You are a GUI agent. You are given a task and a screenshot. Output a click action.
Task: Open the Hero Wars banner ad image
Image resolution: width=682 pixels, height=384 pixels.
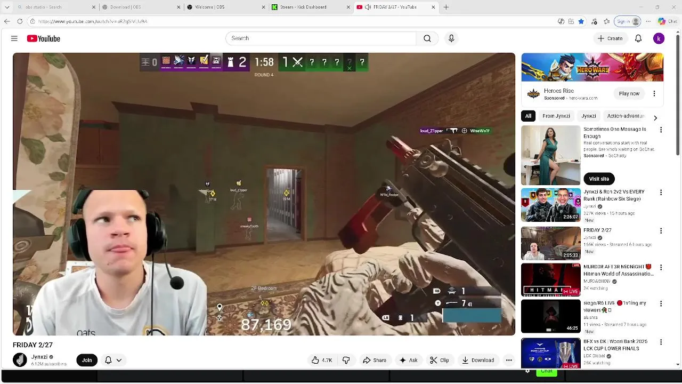[x=592, y=67]
